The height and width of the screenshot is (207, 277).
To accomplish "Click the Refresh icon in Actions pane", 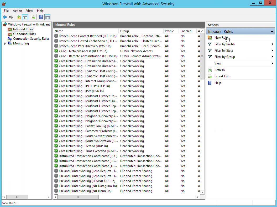I will click(210, 70).
